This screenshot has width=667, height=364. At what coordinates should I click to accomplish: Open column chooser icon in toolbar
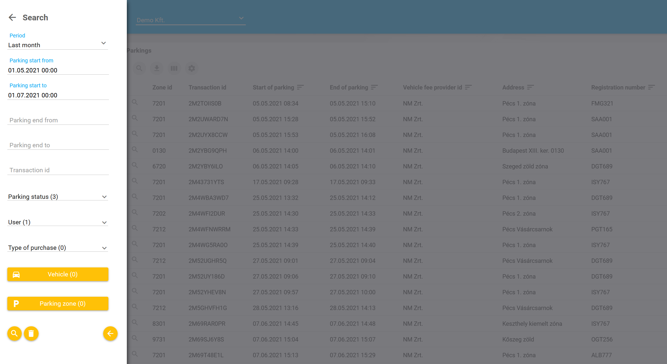tap(174, 68)
